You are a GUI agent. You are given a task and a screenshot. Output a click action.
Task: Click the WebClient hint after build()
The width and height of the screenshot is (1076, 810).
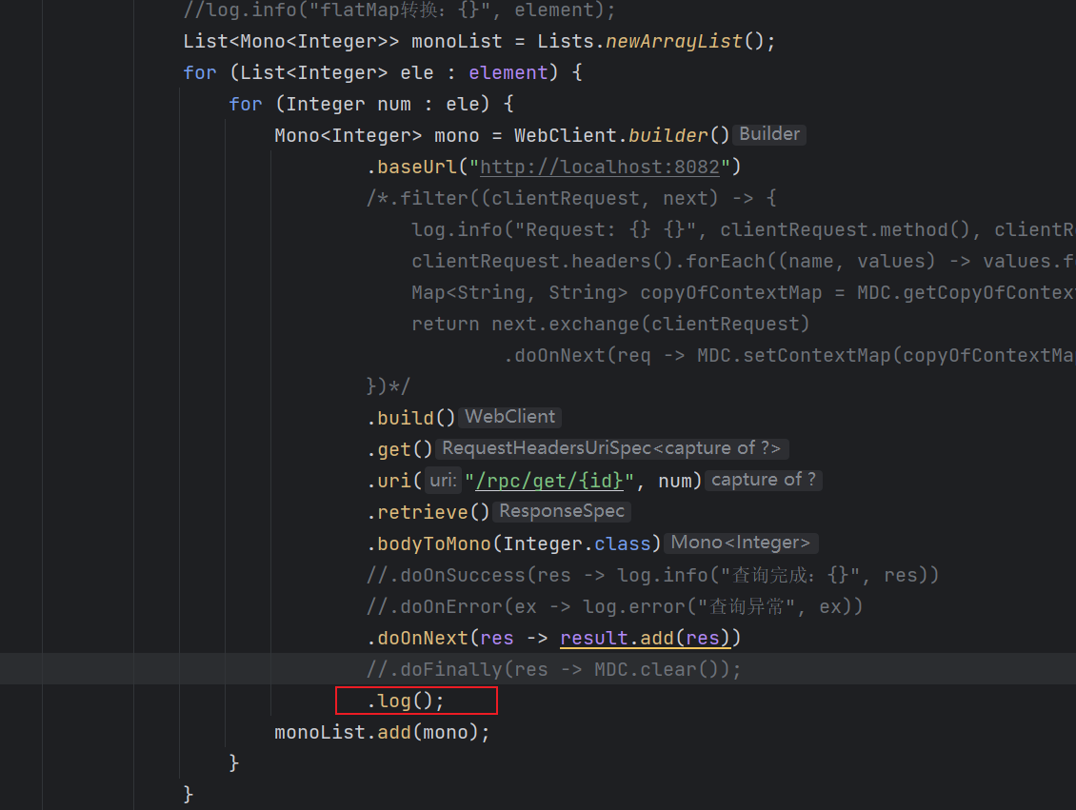coord(509,416)
